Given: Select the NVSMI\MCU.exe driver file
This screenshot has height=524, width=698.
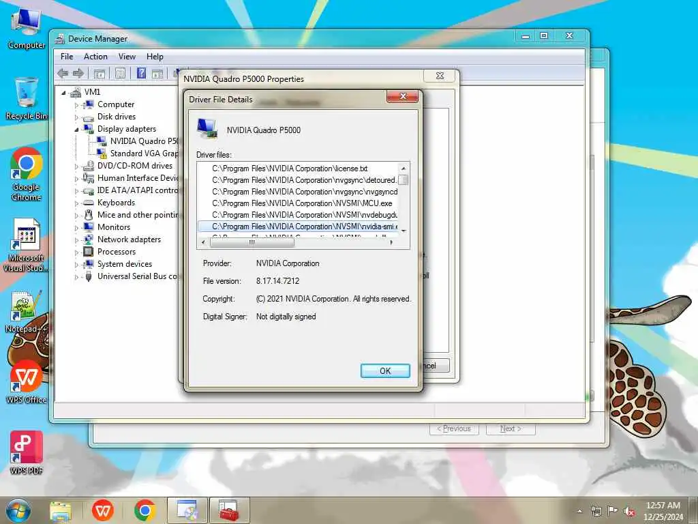Looking at the screenshot, I should coord(297,203).
